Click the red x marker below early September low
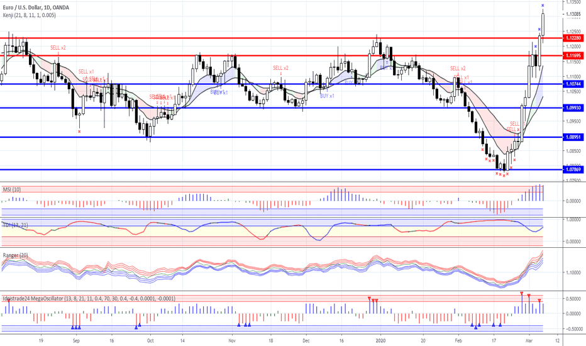The width and height of the screenshot is (586, 346). 79,131
